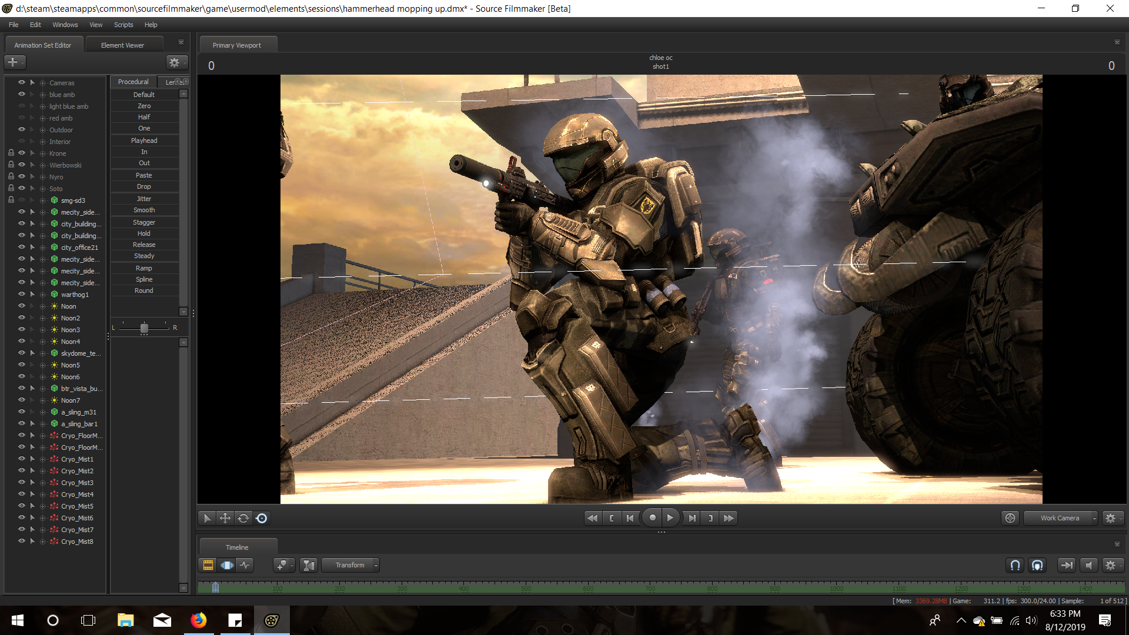Screen dimensions: 1129x635
Task: Click the Jitter procedural preset
Action: [x=144, y=199]
